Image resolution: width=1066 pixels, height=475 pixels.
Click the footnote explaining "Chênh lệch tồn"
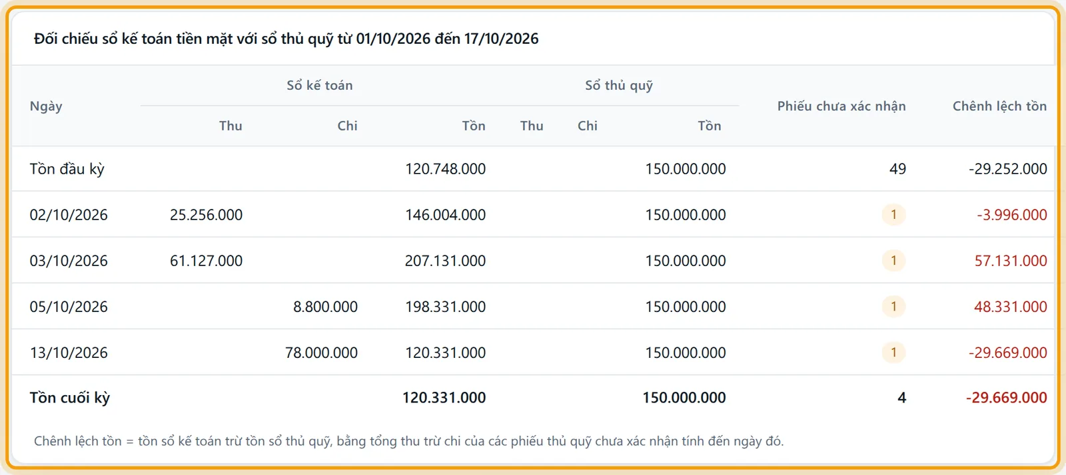click(x=409, y=441)
